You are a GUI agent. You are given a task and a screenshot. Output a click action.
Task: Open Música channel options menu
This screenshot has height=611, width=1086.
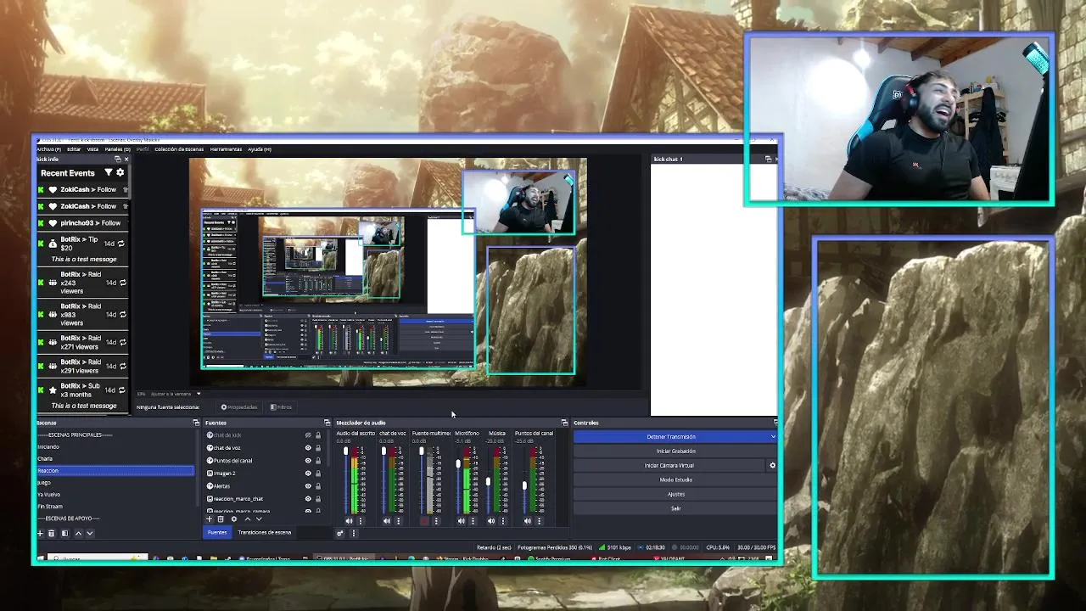[x=502, y=521]
